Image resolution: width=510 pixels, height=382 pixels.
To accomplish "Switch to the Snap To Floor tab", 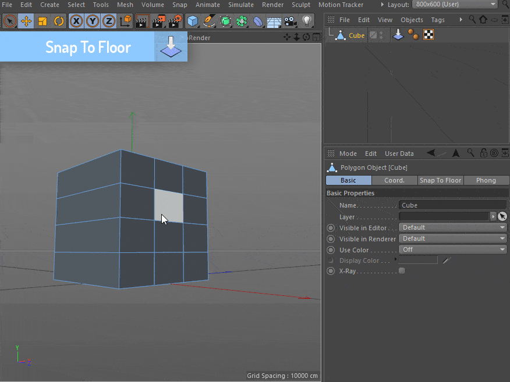I will [x=440, y=180].
